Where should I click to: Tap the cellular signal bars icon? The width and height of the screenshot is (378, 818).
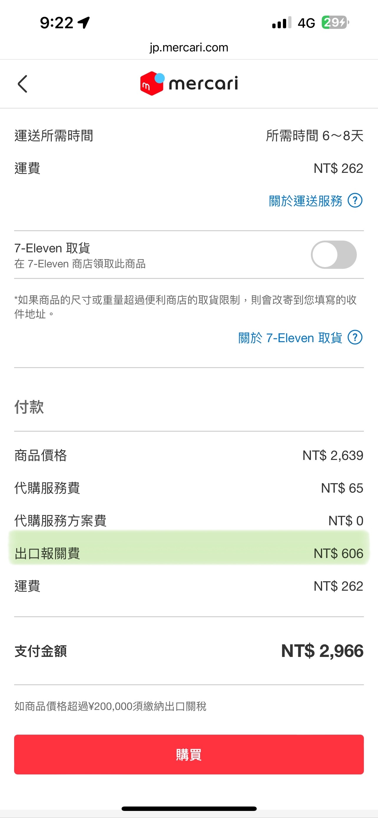(x=281, y=23)
